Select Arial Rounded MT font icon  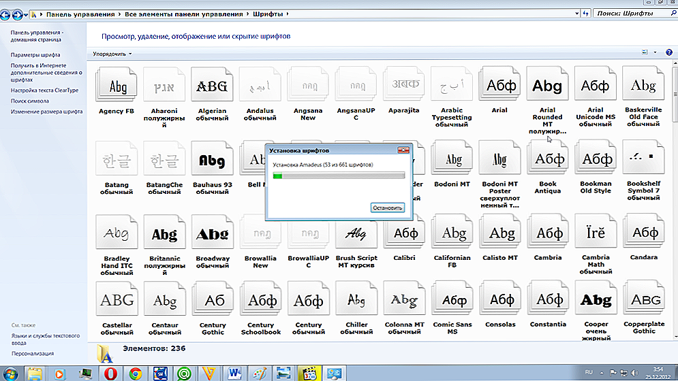547,84
